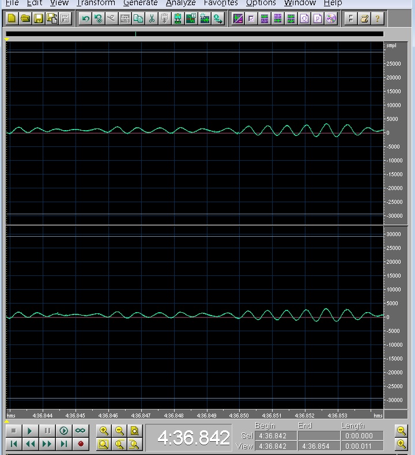This screenshot has width=415, height=455.
Task: Open the Help menu
Action: click(333, 3)
